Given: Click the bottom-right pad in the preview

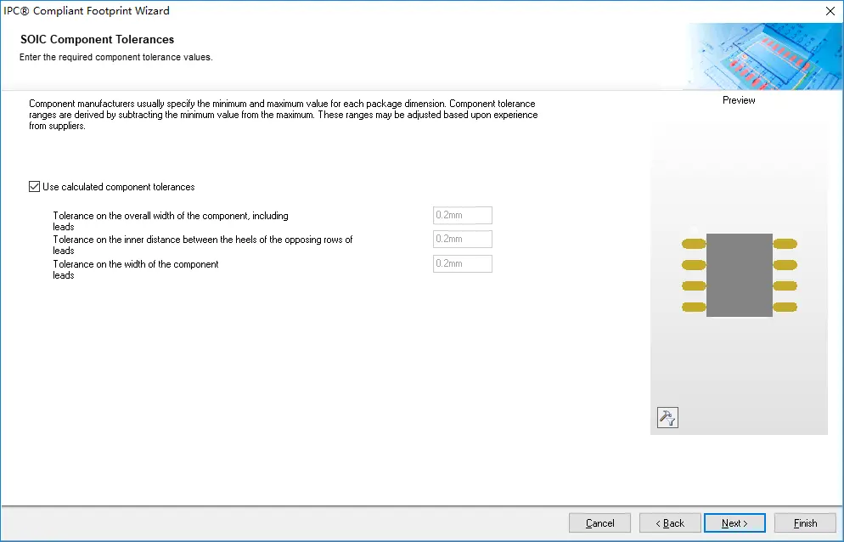Looking at the screenshot, I should [x=785, y=307].
